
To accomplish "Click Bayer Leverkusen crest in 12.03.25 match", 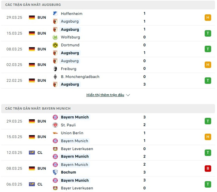I will [55, 149].
